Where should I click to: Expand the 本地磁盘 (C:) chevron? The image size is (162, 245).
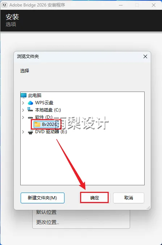click(23, 110)
